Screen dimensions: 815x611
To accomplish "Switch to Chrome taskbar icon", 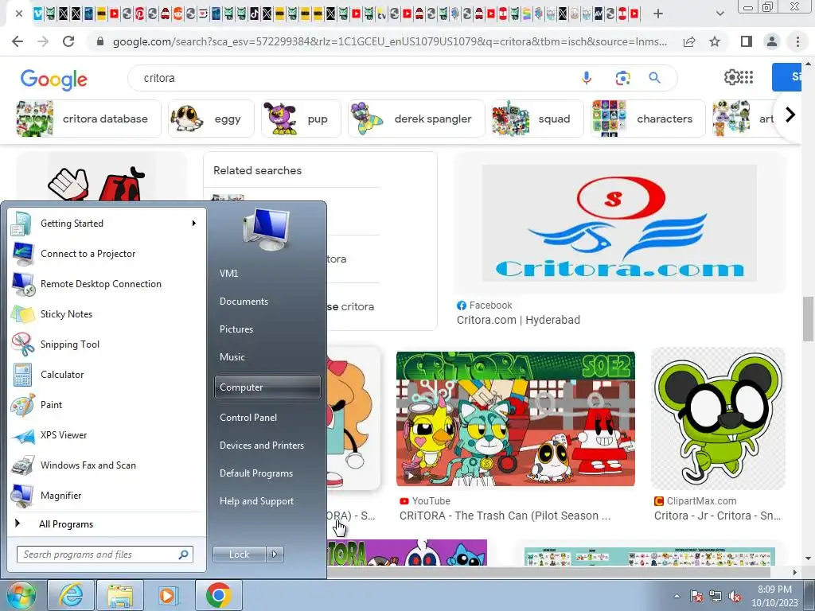I will click(218, 595).
